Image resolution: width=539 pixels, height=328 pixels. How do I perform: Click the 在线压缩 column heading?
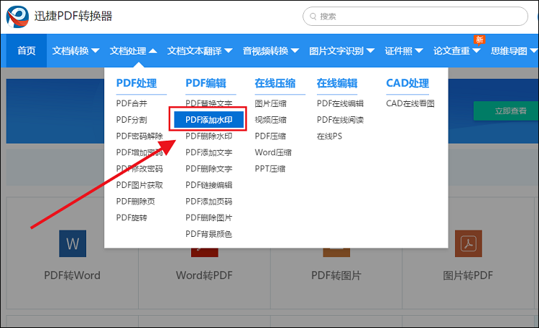click(x=275, y=83)
